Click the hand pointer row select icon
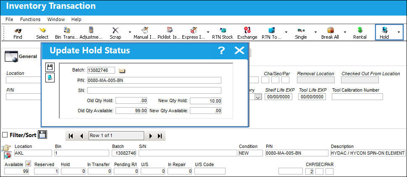Screen dimensions: 407x177 click(x=5, y=148)
